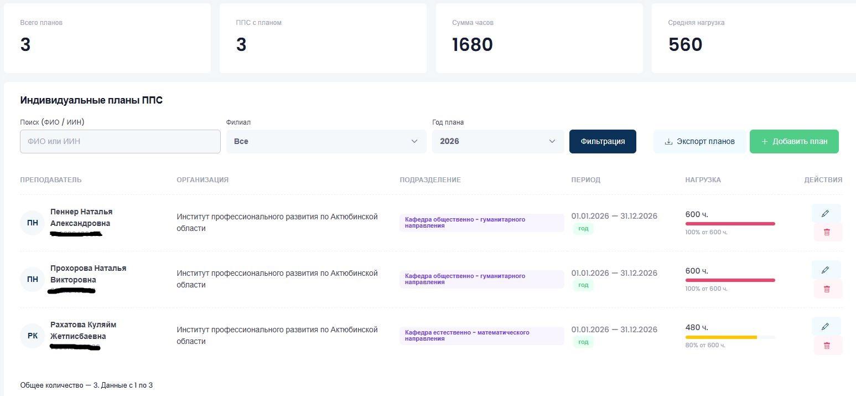The image size is (856, 396).
Task: Export plans with Экспорт планов button
Action: tap(699, 141)
